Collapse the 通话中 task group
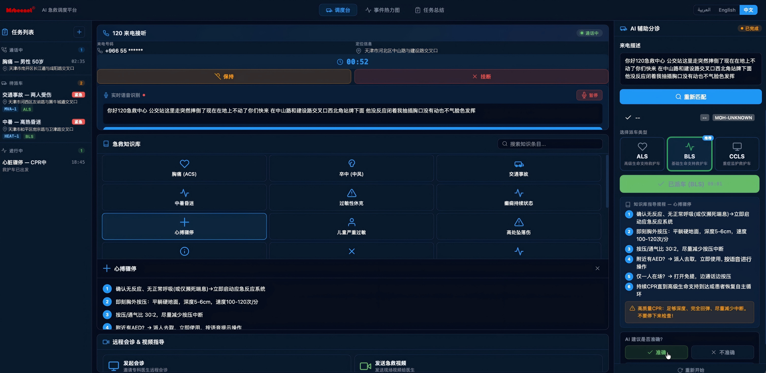Screen dimensions: 766x373 click(43, 50)
